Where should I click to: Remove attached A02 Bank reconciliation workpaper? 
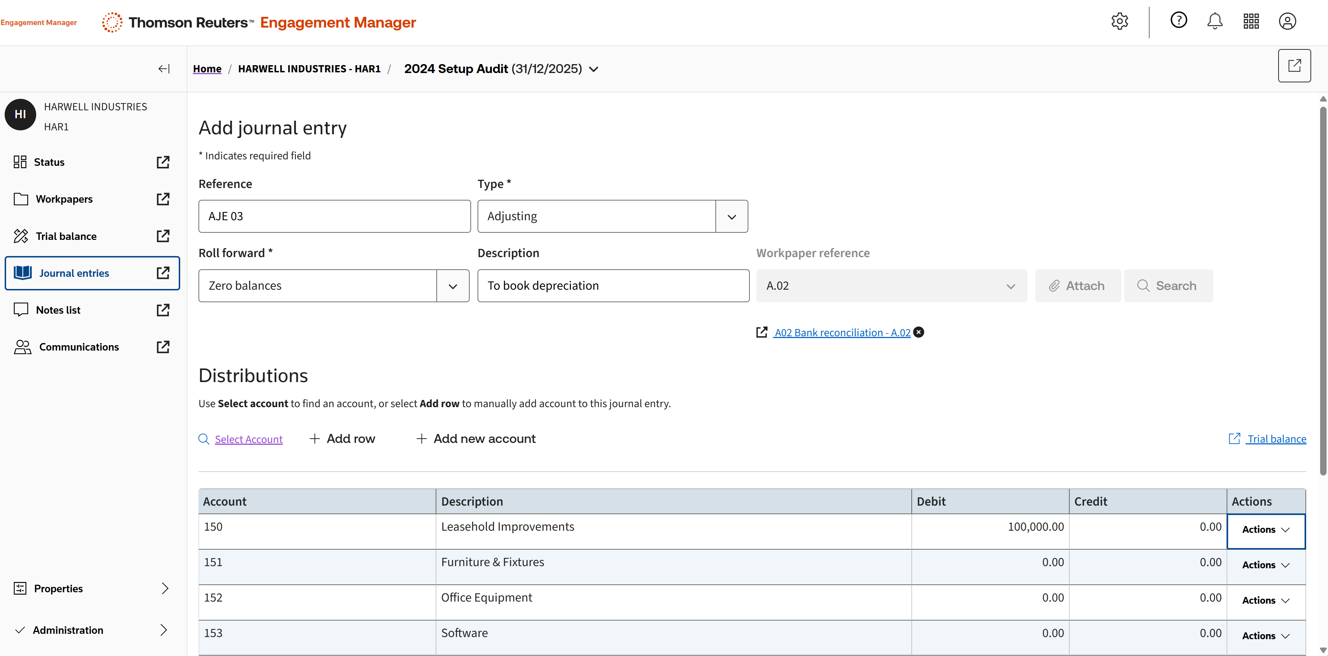919,332
